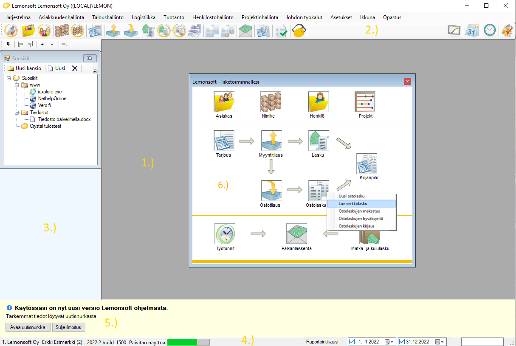The image size is (516, 346).
Task: Click the gold-ringed boxes toolbar icon
Action: tap(77, 31)
